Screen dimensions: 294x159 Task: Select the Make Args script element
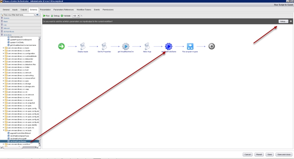pyautogui.click(x=147, y=46)
